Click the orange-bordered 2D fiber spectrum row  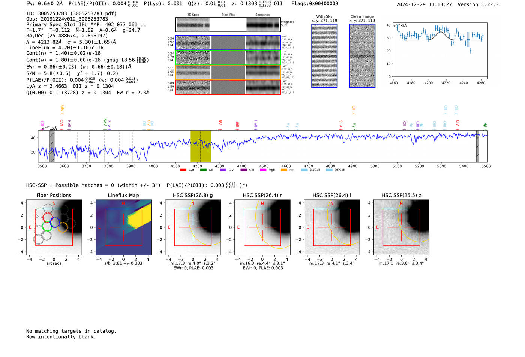[228, 72]
